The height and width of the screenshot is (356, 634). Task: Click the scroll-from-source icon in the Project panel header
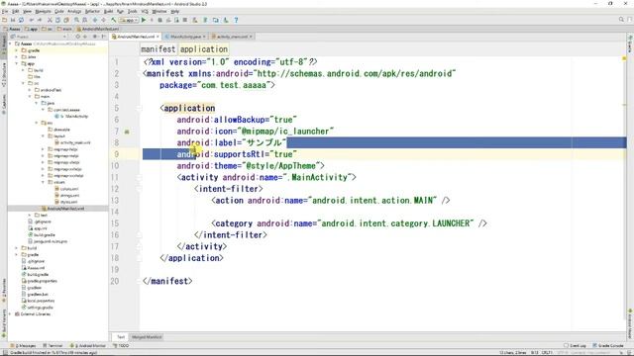[78, 37]
